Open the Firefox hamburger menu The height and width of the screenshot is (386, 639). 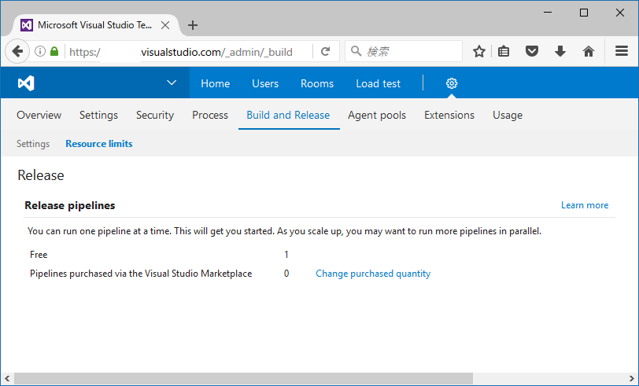pos(622,51)
